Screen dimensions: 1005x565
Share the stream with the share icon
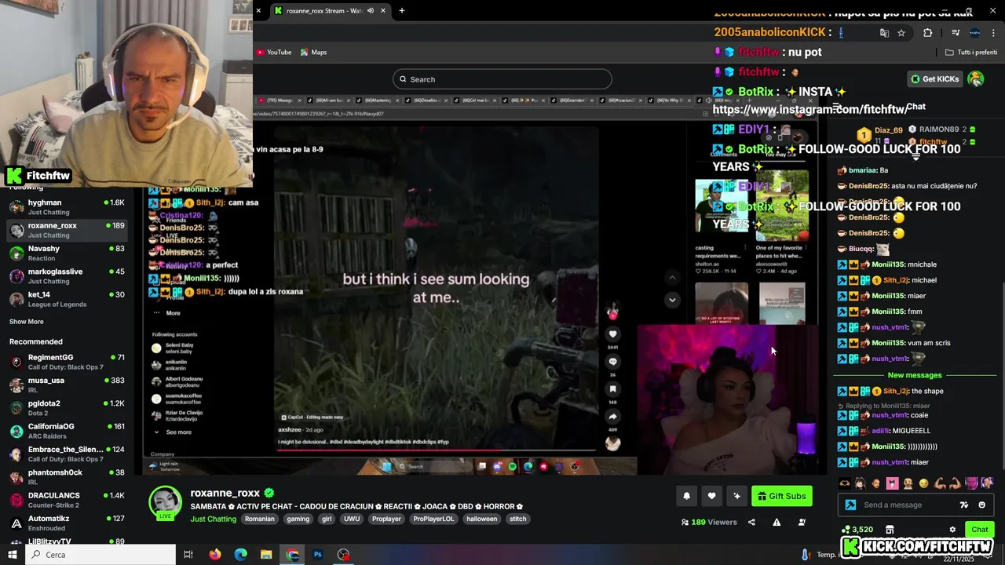click(x=751, y=522)
